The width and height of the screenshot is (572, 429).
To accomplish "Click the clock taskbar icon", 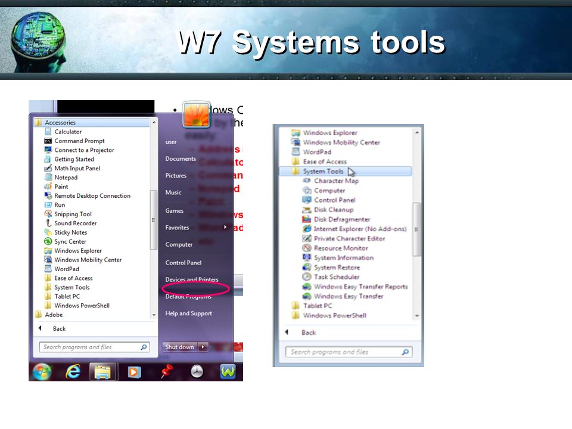I will pos(197,372).
